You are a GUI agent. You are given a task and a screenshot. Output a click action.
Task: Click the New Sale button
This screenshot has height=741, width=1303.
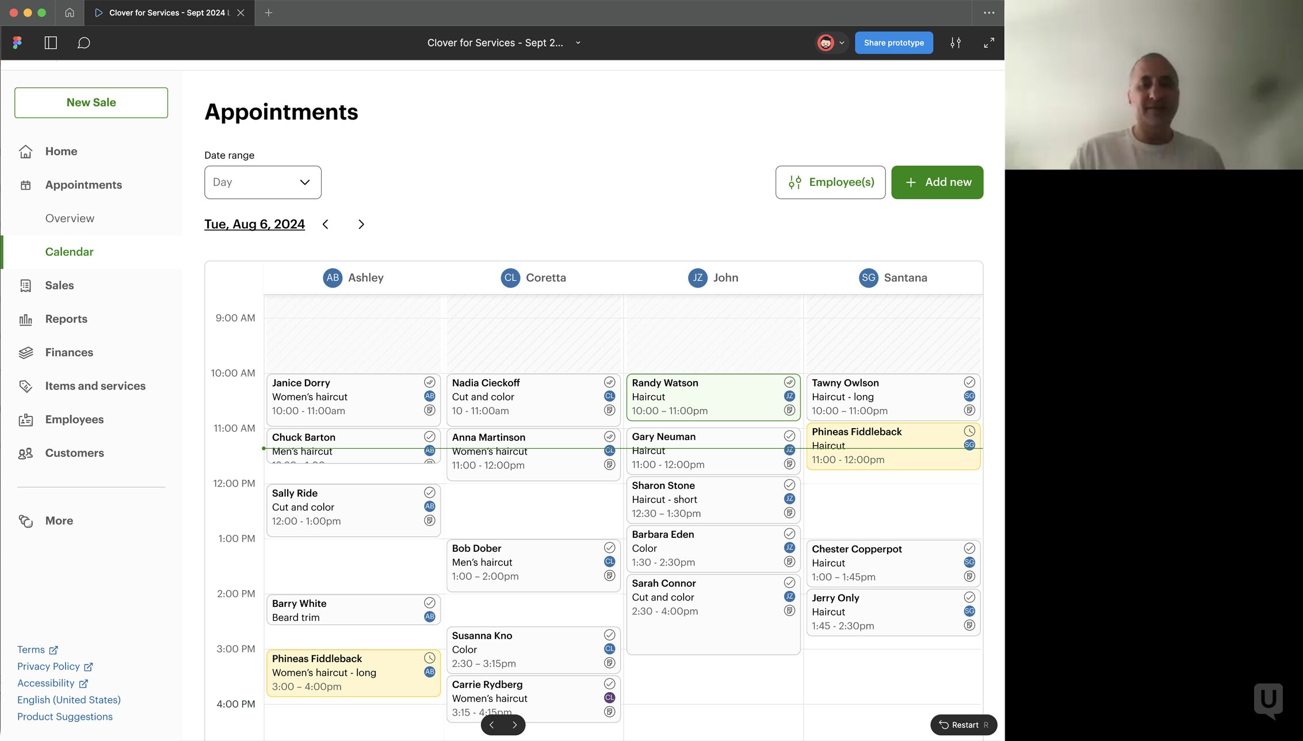91,102
